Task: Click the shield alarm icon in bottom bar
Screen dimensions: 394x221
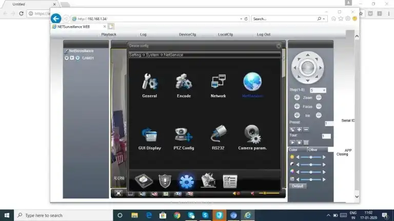Action: [164, 180]
